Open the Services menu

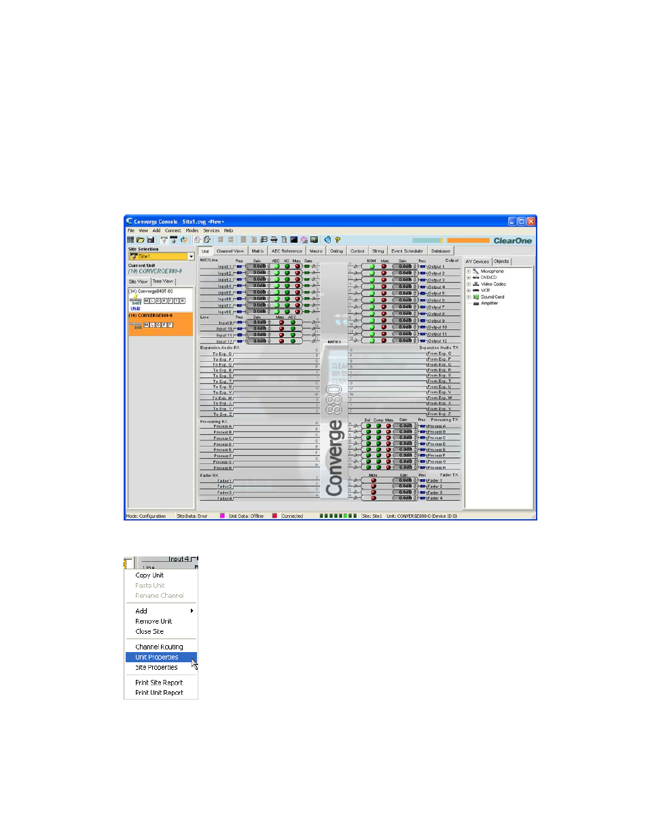[x=211, y=231]
